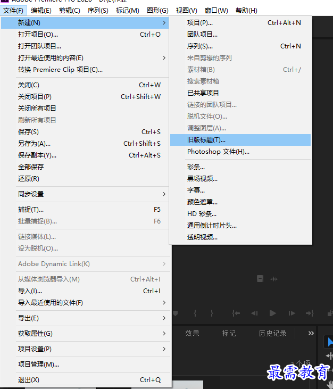Choose 另存为(A)... menu entry
Screen dimensions: 333x389
pos(85,143)
